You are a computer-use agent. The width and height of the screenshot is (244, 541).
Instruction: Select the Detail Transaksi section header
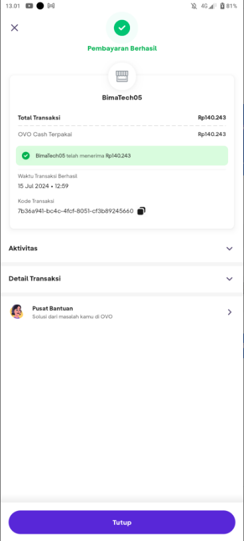pyautogui.click(x=122, y=279)
